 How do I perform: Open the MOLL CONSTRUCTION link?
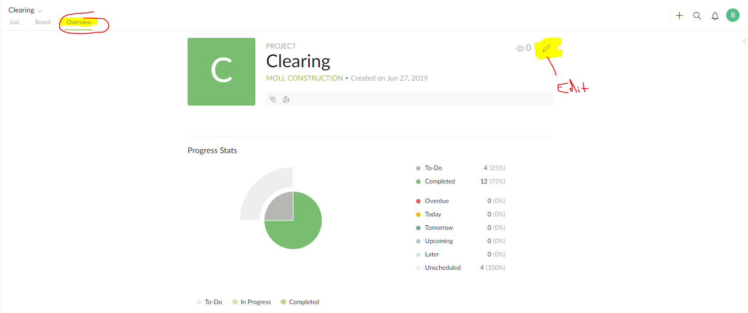tap(304, 78)
